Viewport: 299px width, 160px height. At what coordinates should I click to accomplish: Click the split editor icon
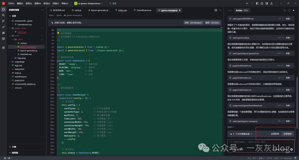pos(216,10)
